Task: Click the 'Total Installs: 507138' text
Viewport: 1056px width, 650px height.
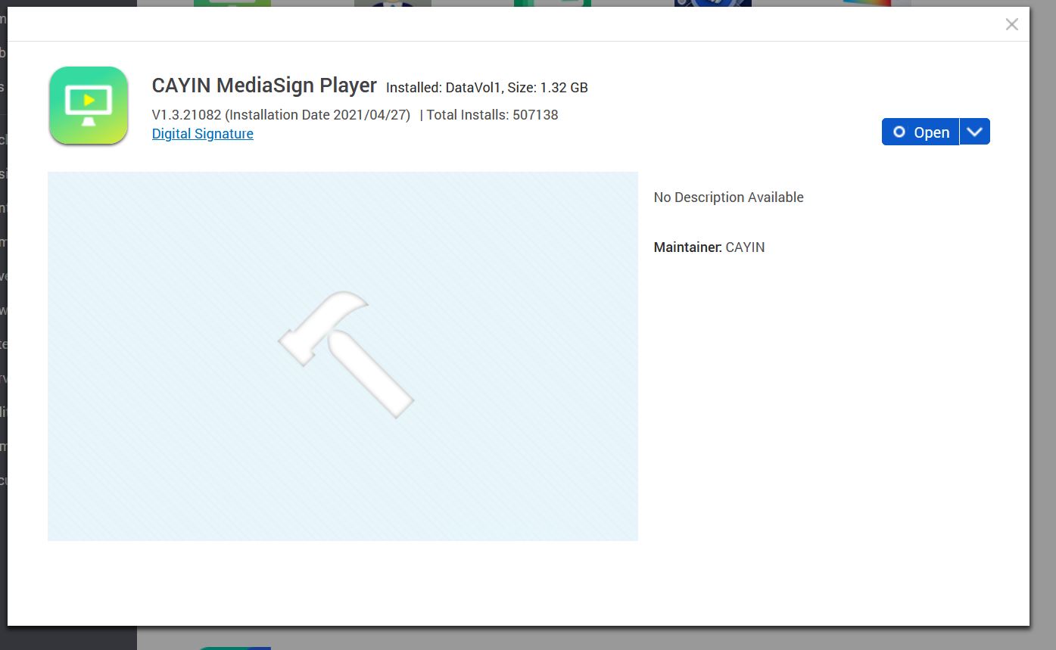Action: click(x=492, y=115)
